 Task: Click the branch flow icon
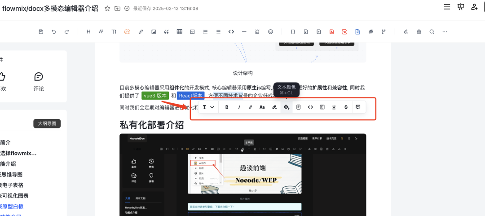coord(384,31)
